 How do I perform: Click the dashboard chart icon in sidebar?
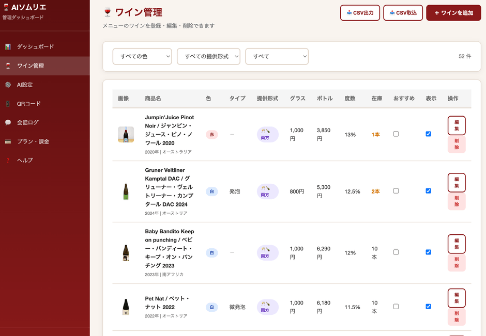(x=8, y=47)
